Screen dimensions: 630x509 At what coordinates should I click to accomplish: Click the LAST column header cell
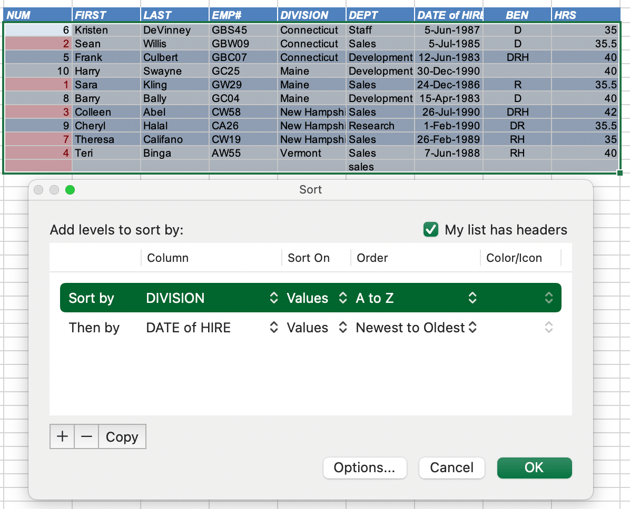point(175,15)
